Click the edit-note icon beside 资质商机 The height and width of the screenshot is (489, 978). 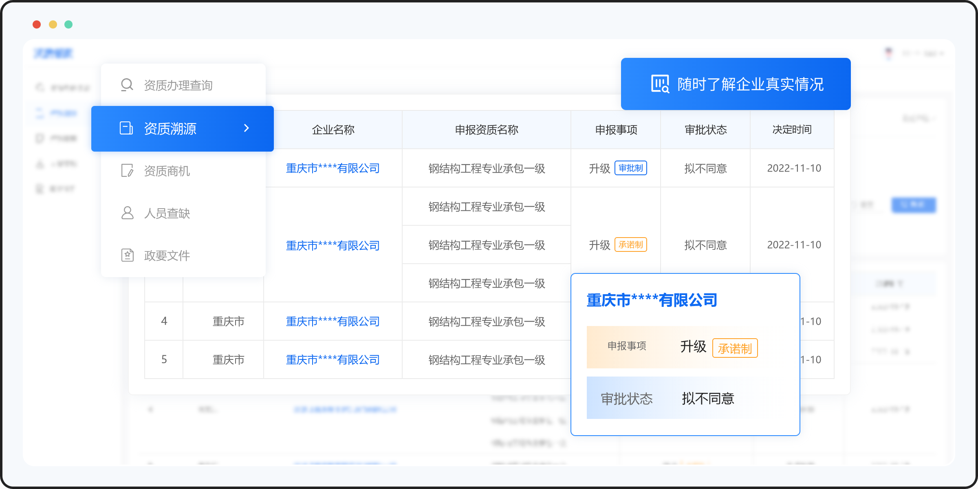[x=127, y=170]
